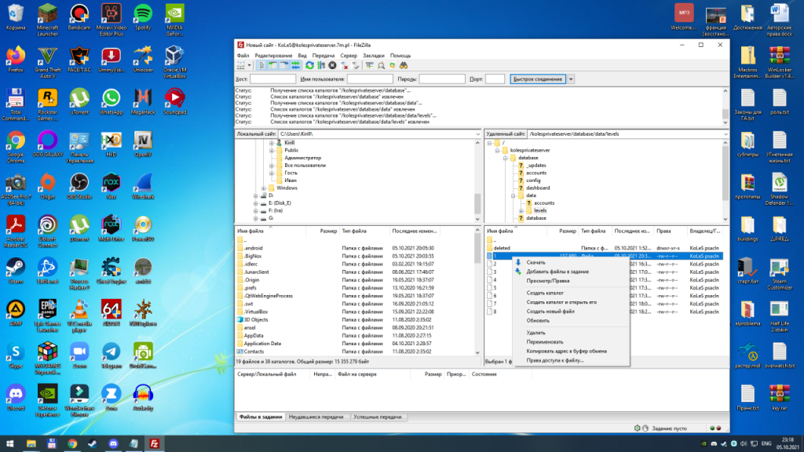The image size is (804, 452).
Task: Open the binoculars file search icon
Action: pos(403,66)
